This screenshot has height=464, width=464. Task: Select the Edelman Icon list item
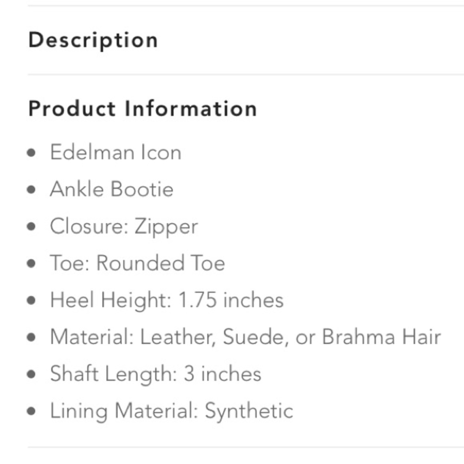click(116, 152)
